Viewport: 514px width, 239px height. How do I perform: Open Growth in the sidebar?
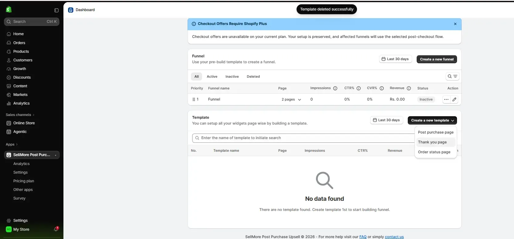click(20, 69)
